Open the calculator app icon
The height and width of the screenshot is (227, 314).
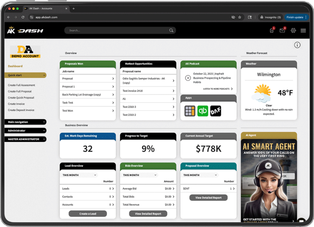pos(190,111)
